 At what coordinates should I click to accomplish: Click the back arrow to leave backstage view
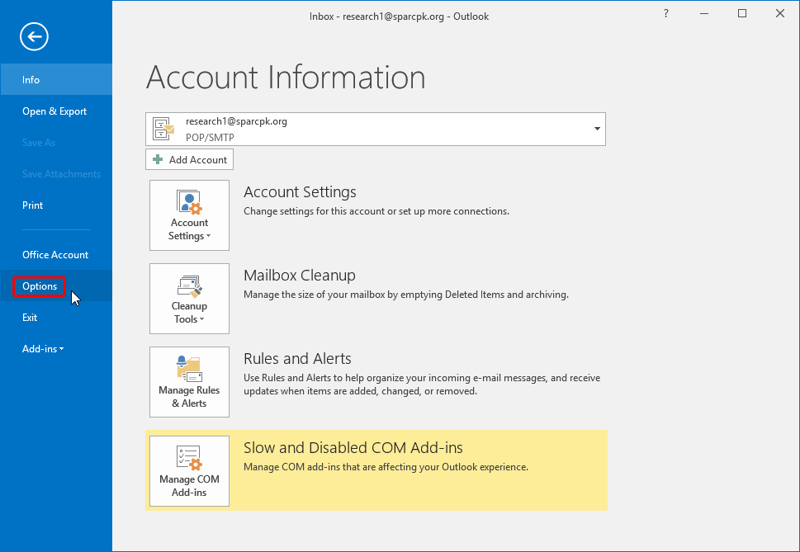point(35,36)
